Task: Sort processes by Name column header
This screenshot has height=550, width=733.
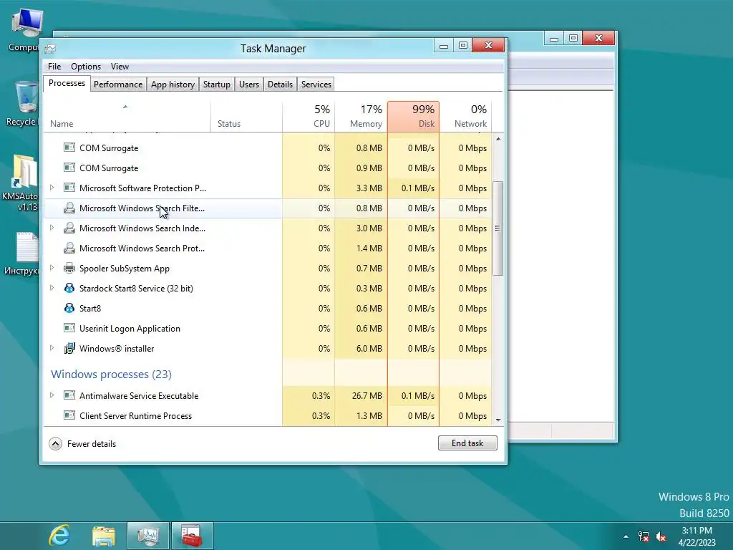Action: pyautogui.click(x=127, y=116)
